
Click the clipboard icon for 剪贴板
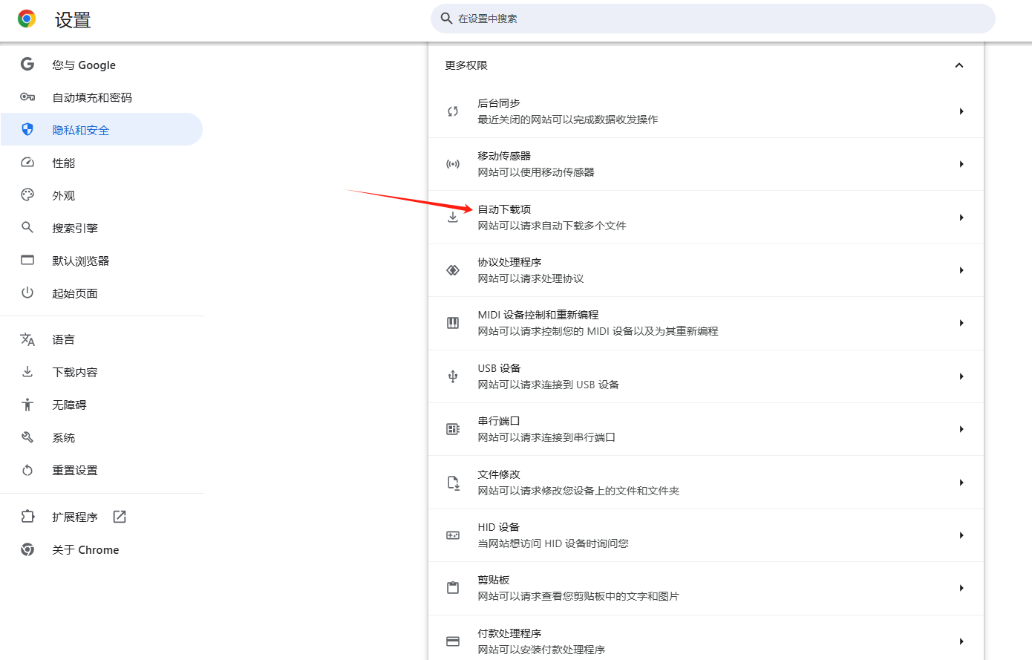(x=453, y=588)
